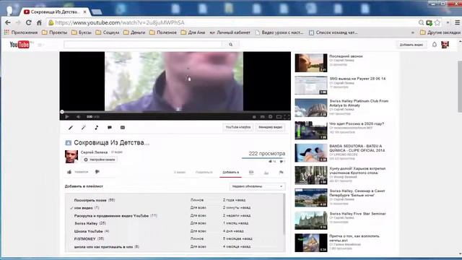Bookmark this page with the star icon
Viewport: 462px width, 260px height.
click(x=437, y=22)
